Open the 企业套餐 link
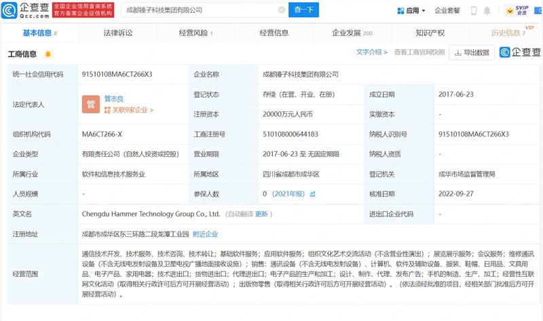Screen dimensions: 543x321 [x=447, y=11]
